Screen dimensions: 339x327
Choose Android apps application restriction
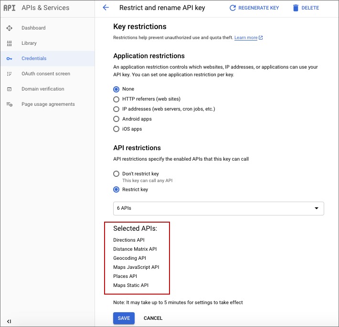click(x=116, y=119)
